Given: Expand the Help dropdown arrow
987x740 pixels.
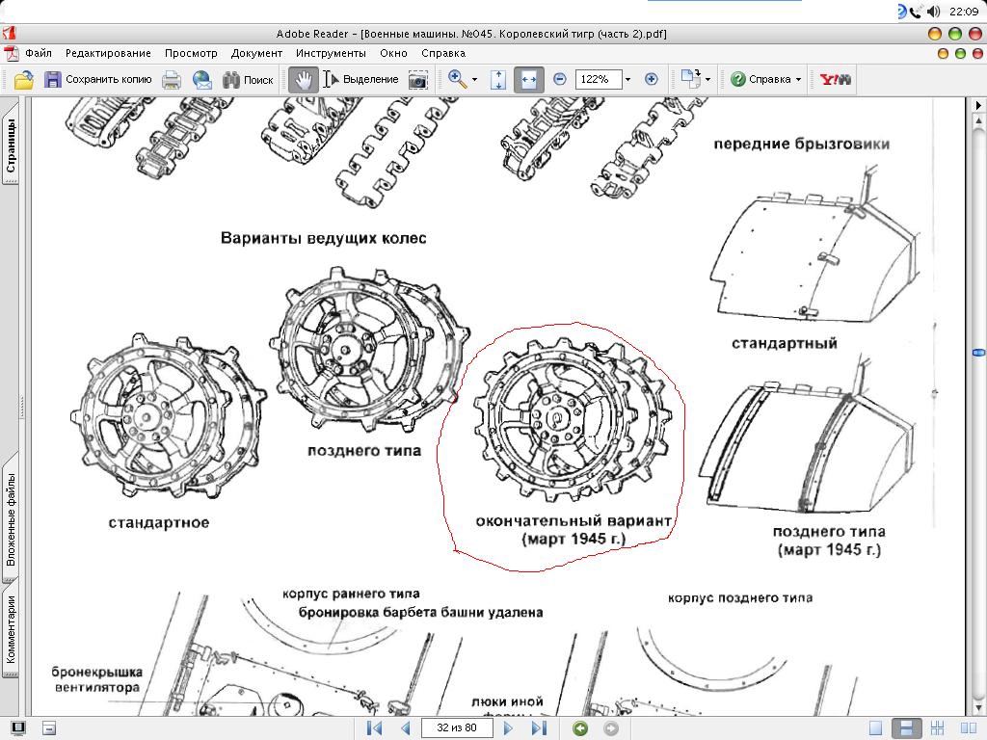Looking at the screenshot, I should pos(798,80).
